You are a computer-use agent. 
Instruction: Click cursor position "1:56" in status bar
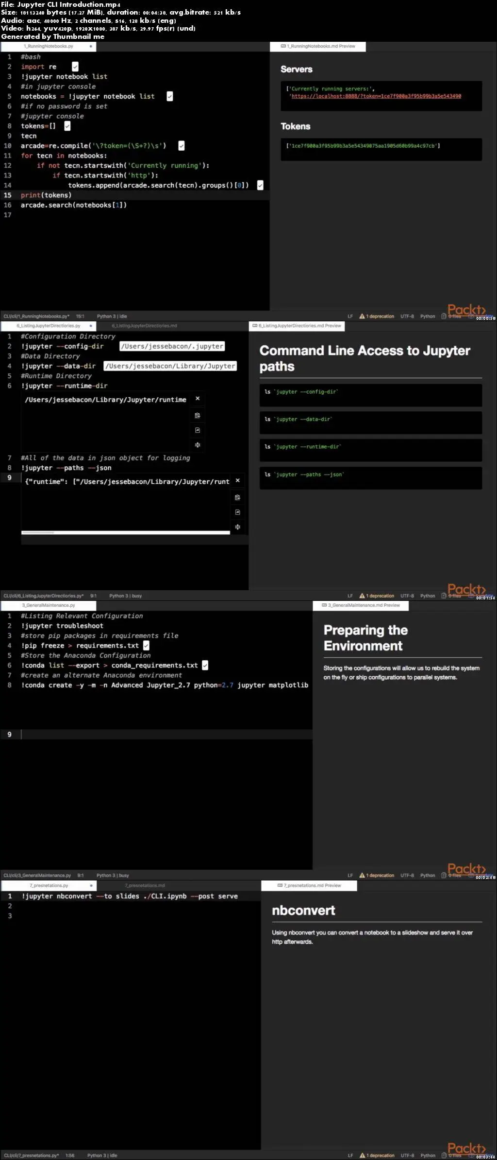tap(70, 1155)
